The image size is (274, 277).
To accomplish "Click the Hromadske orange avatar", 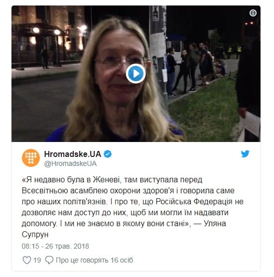I will point(31,158).
